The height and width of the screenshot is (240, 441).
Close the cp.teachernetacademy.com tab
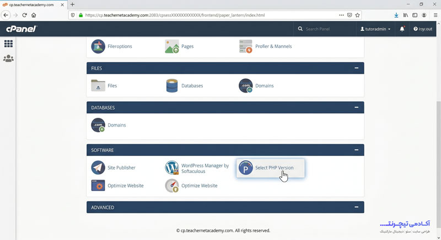[x=62, y=5]
